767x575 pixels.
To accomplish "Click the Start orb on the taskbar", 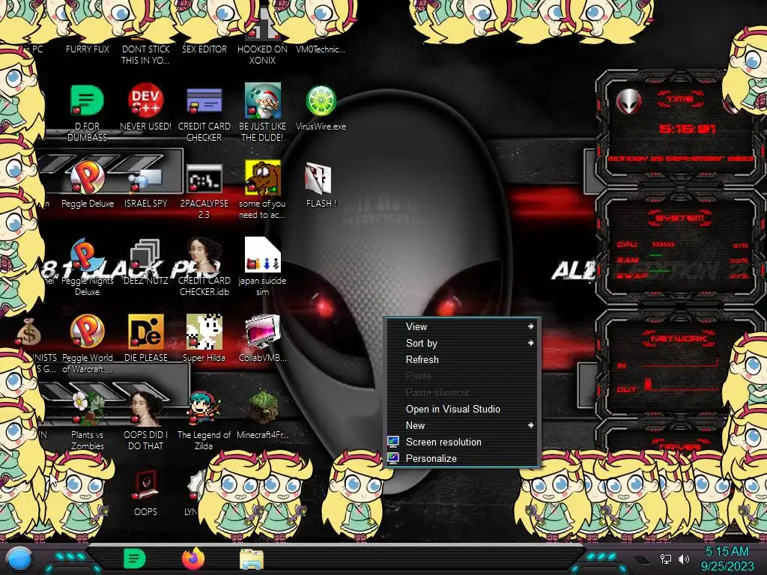I will pos(19,559).
